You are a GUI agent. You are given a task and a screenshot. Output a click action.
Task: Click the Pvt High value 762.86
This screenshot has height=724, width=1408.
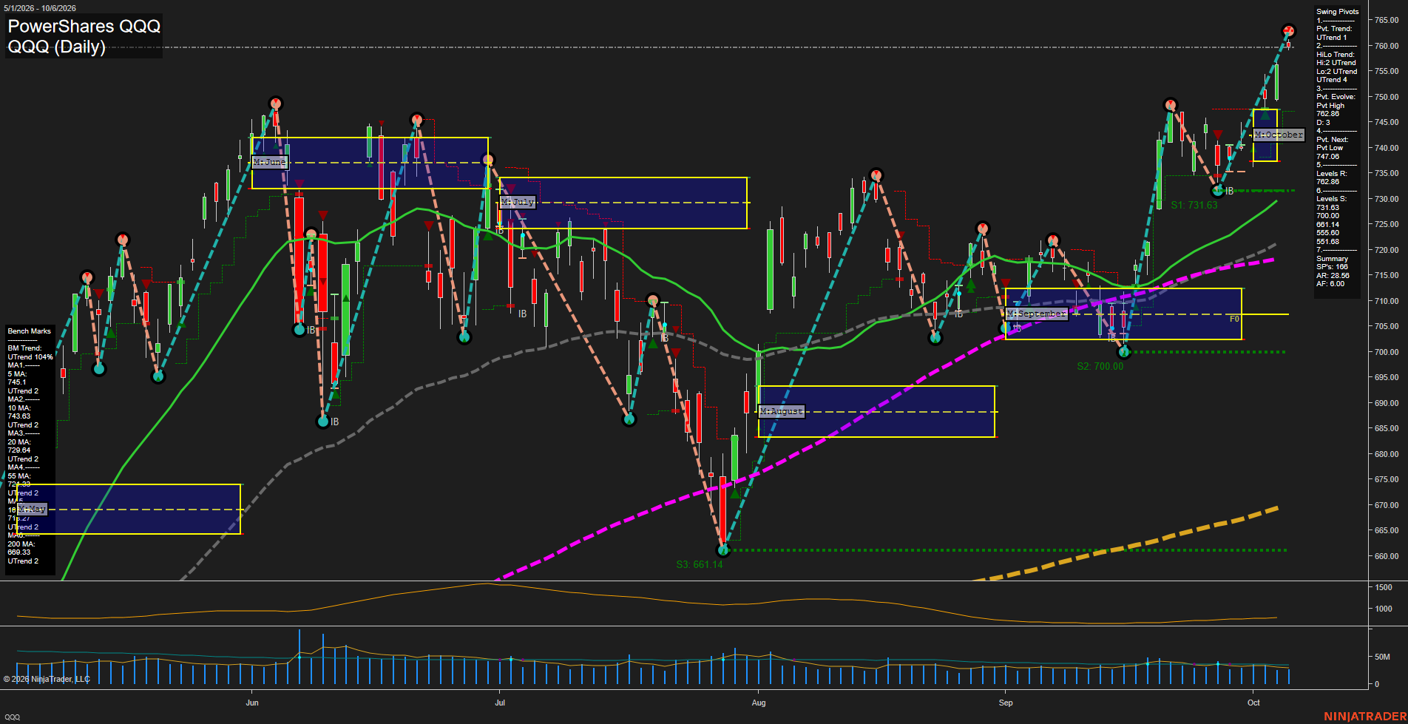[1327, 114]
